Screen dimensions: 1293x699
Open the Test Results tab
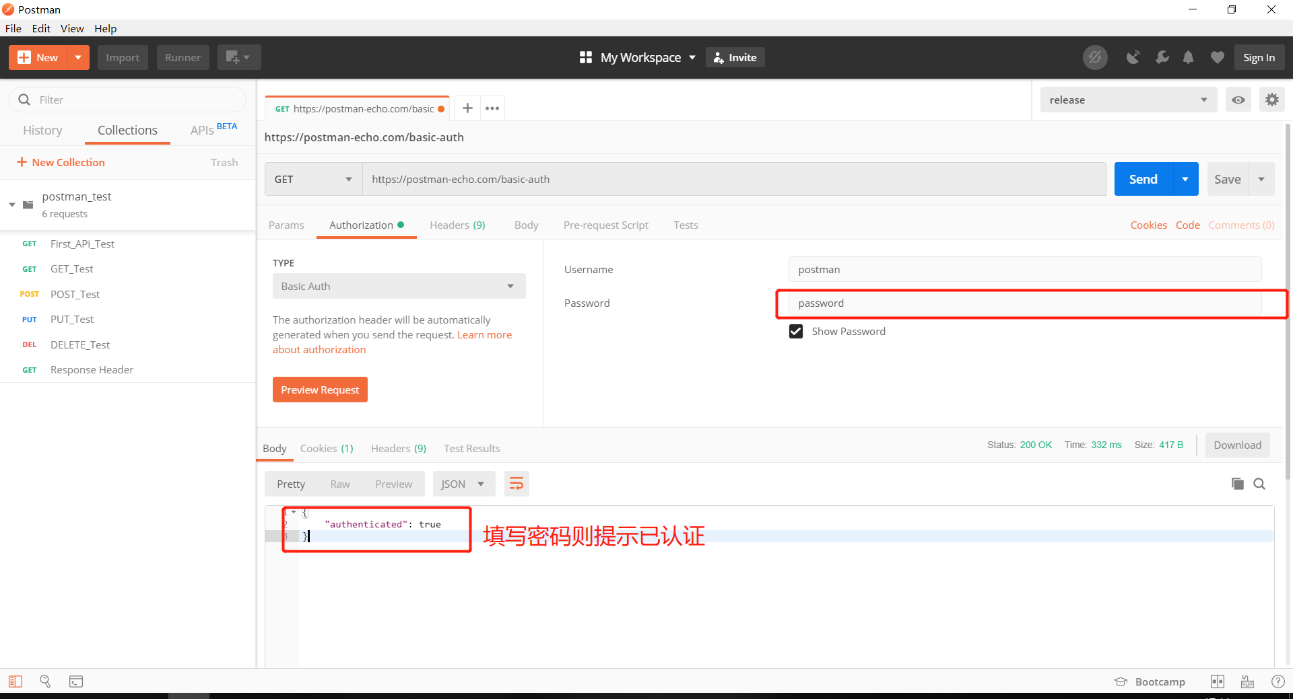pos(471,449)
